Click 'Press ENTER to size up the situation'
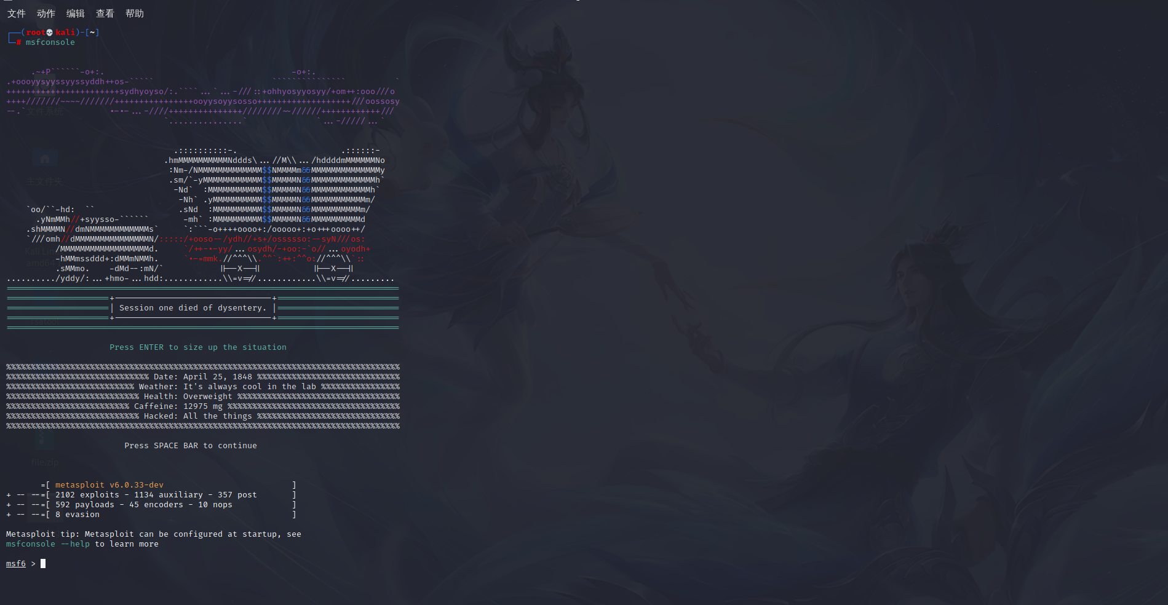This screenshot has width=1168, height=605. (x=198, y=347)
